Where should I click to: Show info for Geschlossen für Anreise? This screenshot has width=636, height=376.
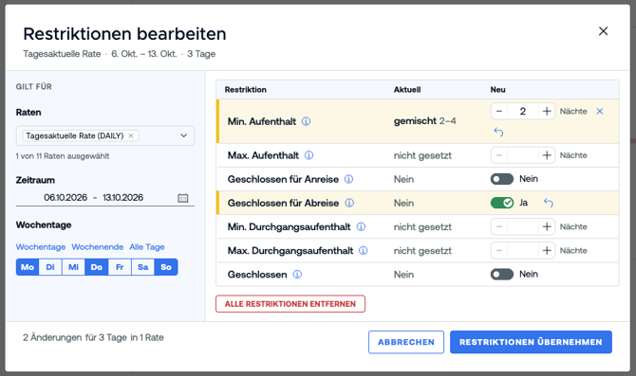(348, 179)
